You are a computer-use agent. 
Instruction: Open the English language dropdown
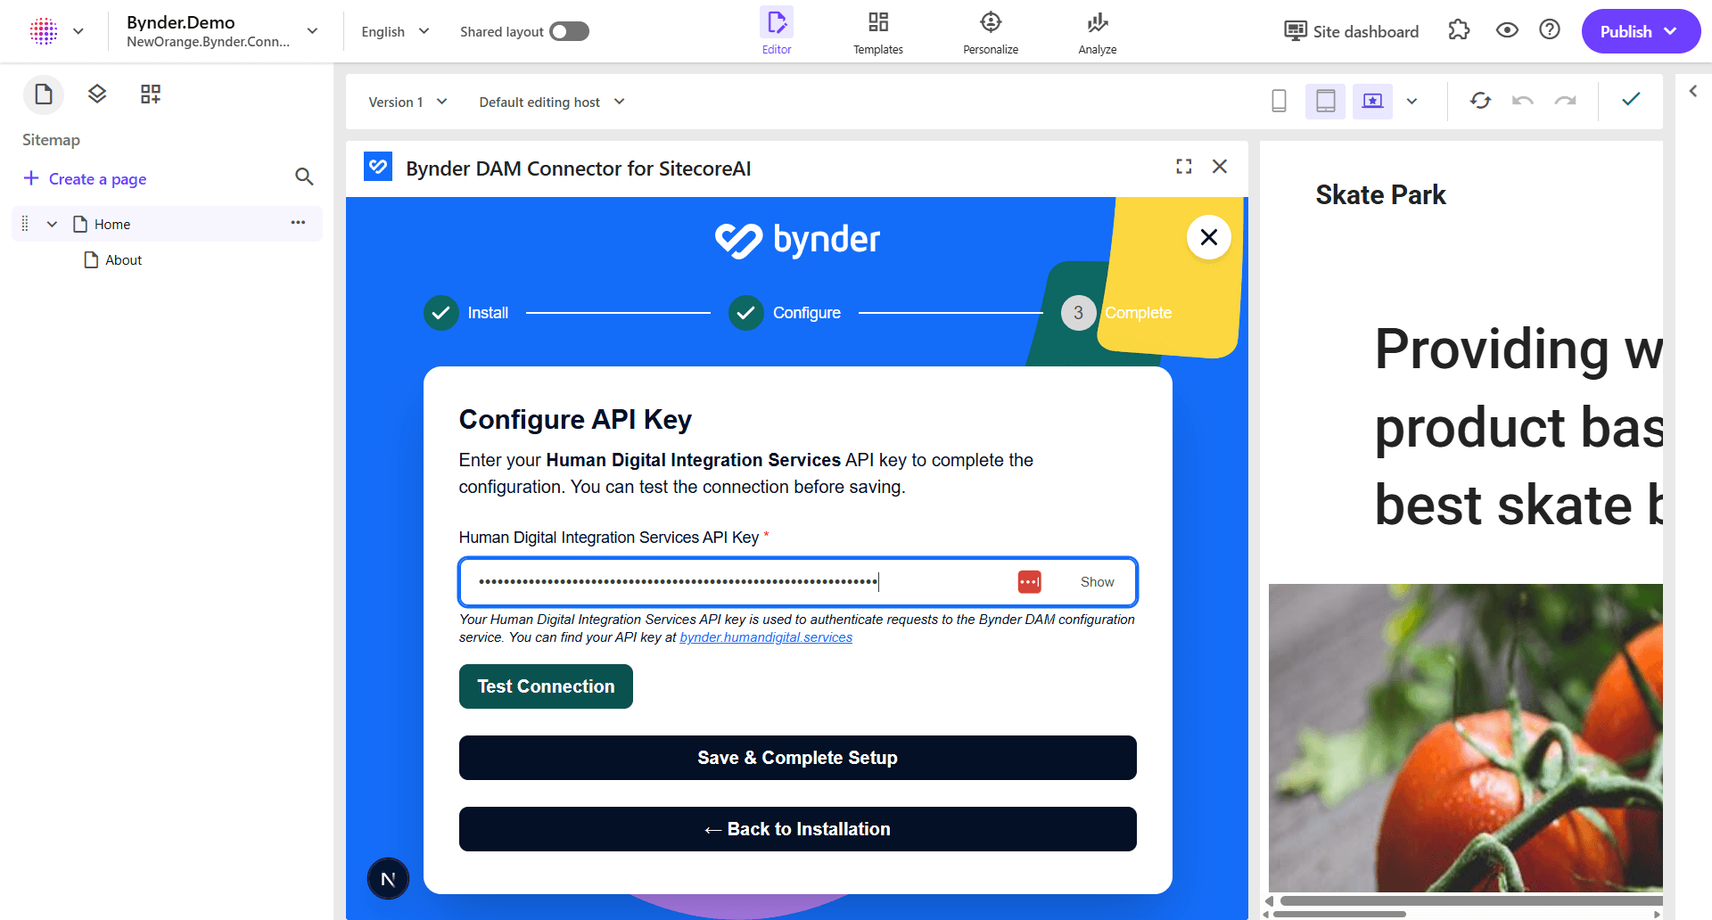click(393, 31)
